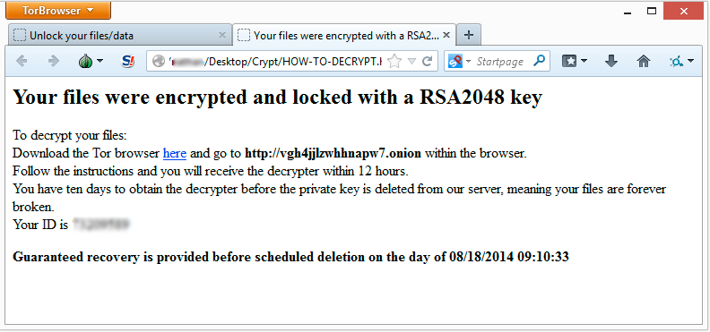Close the Unlock your files/data tab

pyautogui.click(x=222, y=35)
